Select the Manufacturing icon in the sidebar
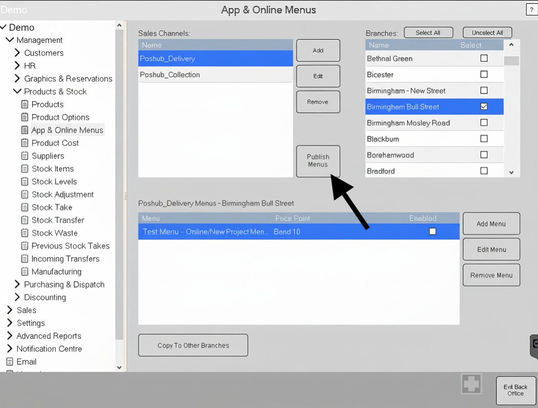 coord(24,272)
